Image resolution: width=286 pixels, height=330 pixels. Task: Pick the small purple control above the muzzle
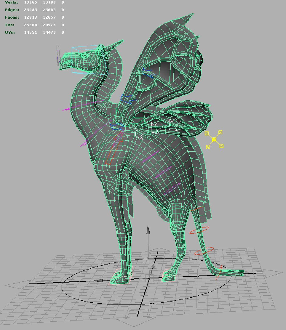pos(58,50)
